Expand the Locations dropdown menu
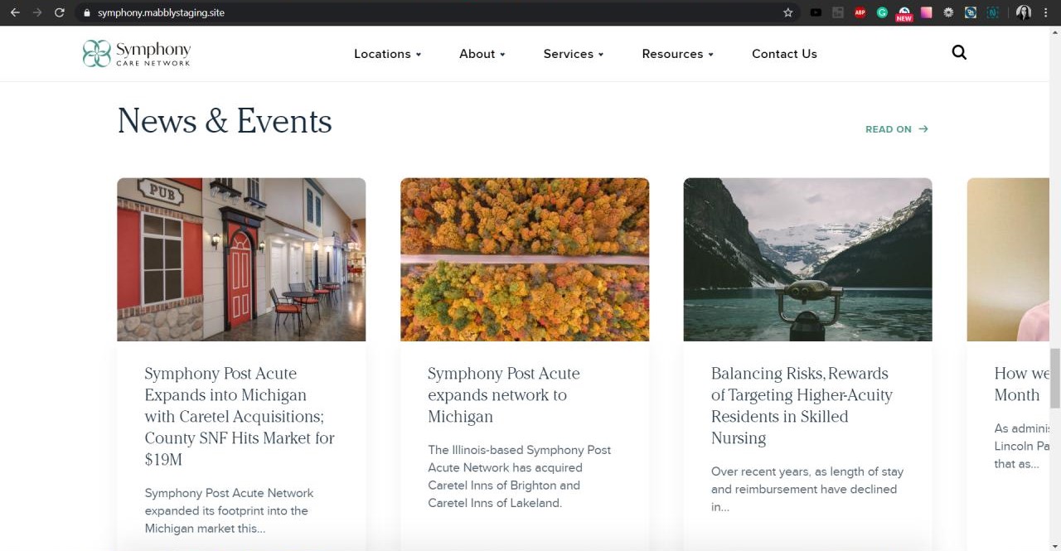This screenshot has width=1061, height=551. (x=387, y=54)
